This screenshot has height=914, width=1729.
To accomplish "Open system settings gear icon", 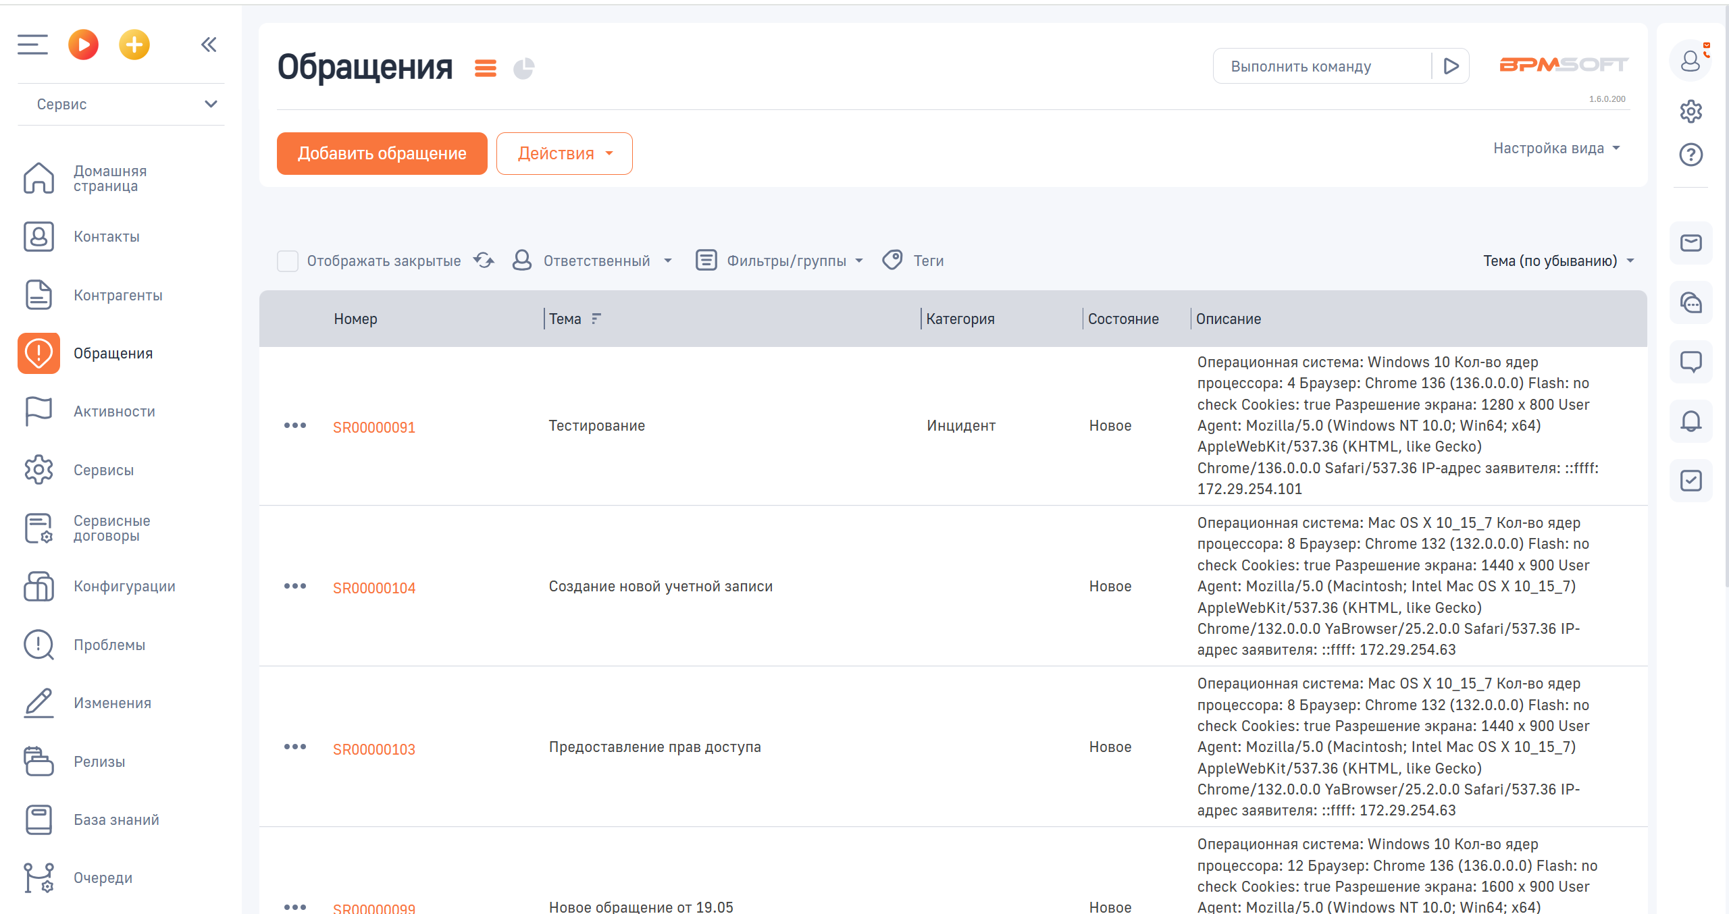I will (x=1691, y=111).
